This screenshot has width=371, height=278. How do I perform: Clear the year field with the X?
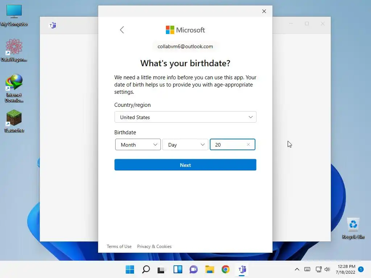pos(248,144)
